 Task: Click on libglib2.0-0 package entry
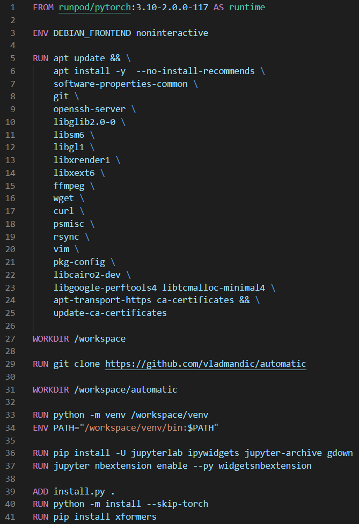pyautogui.click(x=85, y=122)
